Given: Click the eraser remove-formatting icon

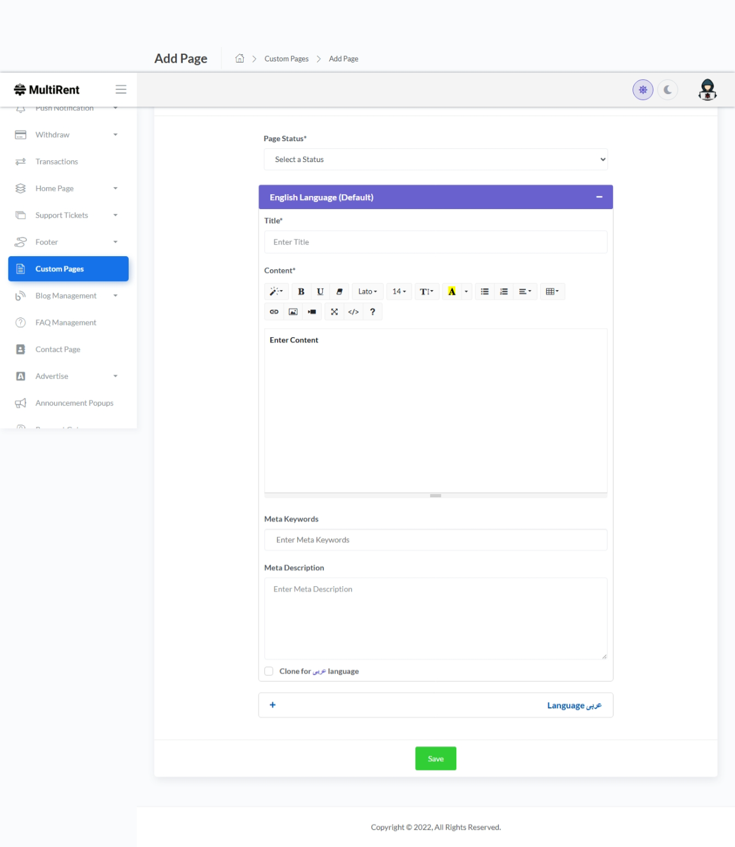Looking at the screenshot, I should 339,291.
